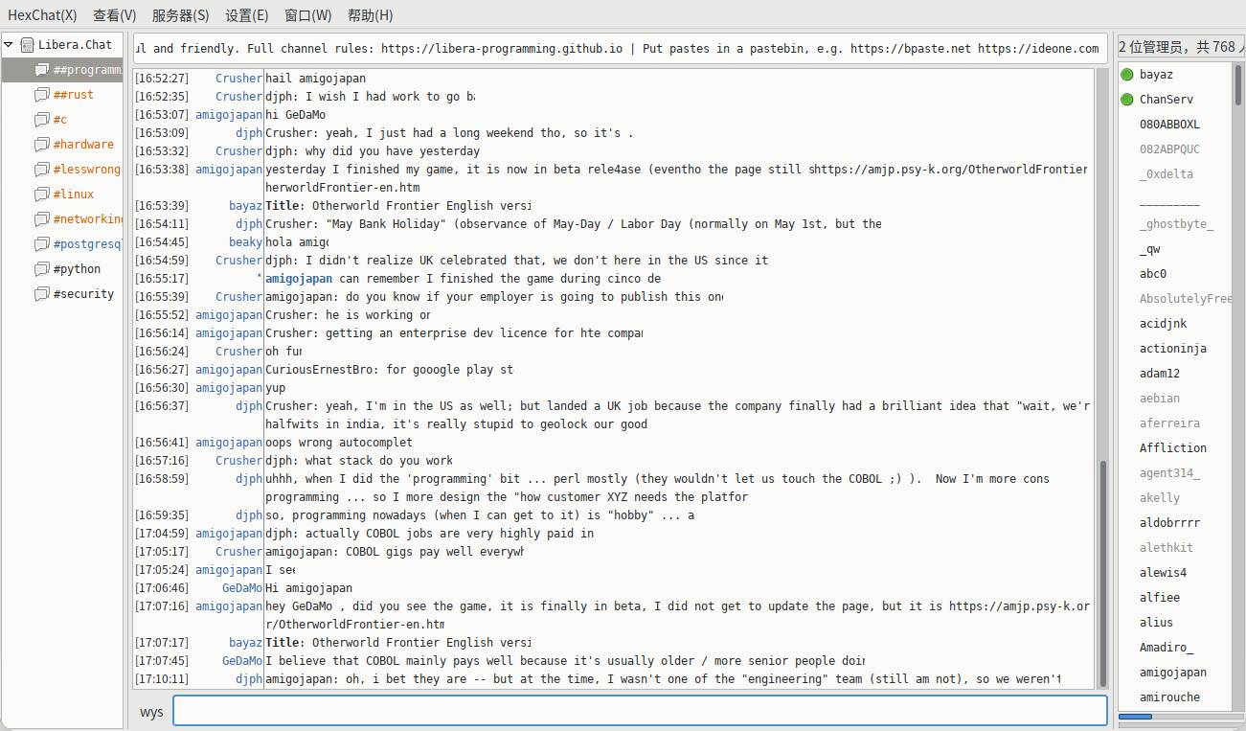Click the #linux channel icon
The image size is (1246, 731).
[x=41, y=194]
